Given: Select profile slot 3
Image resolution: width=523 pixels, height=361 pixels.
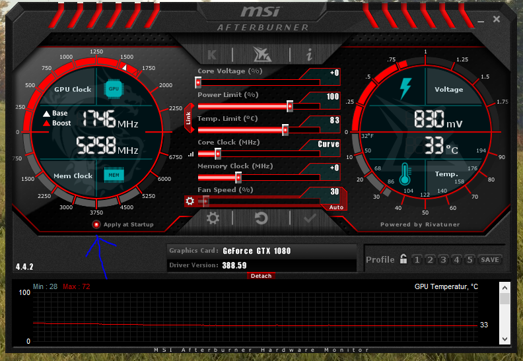Looking at the screenshot, I should (443, 259).
